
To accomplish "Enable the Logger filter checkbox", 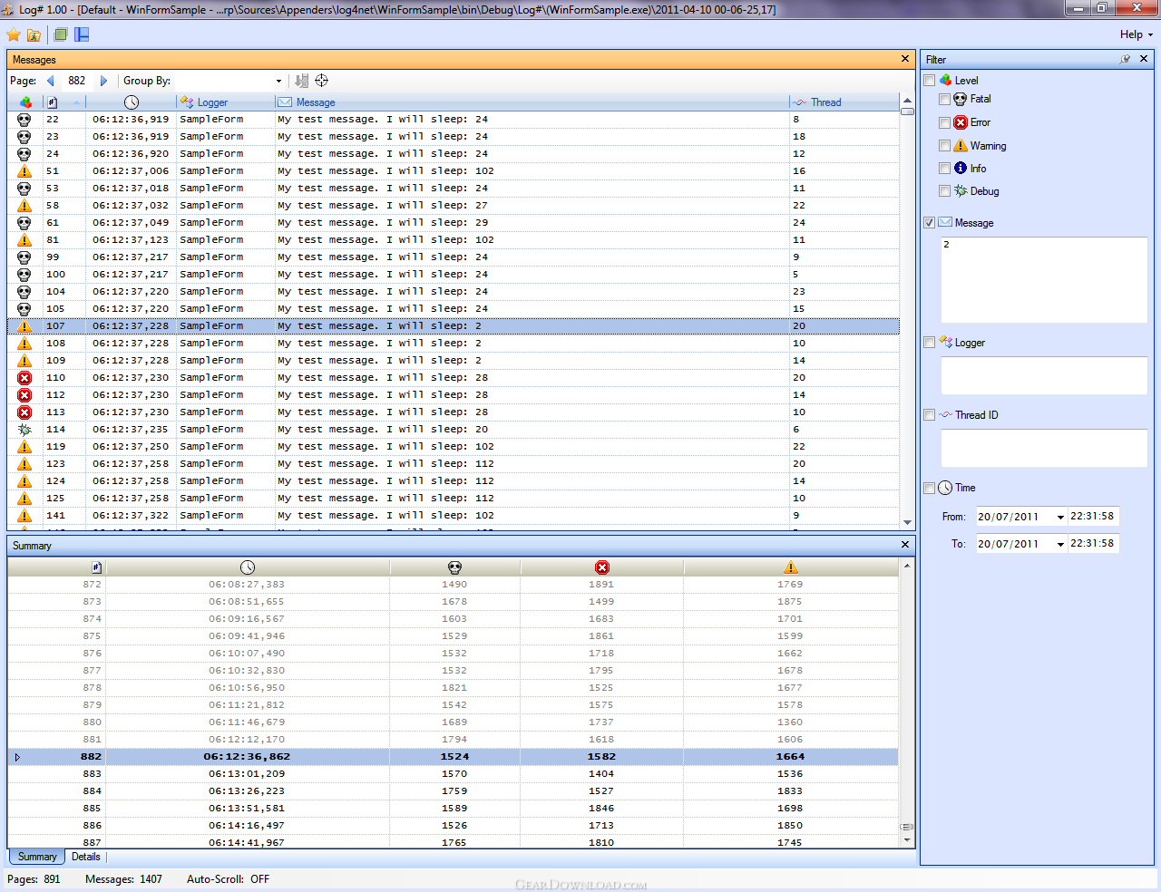I will [x=929, y=343].
